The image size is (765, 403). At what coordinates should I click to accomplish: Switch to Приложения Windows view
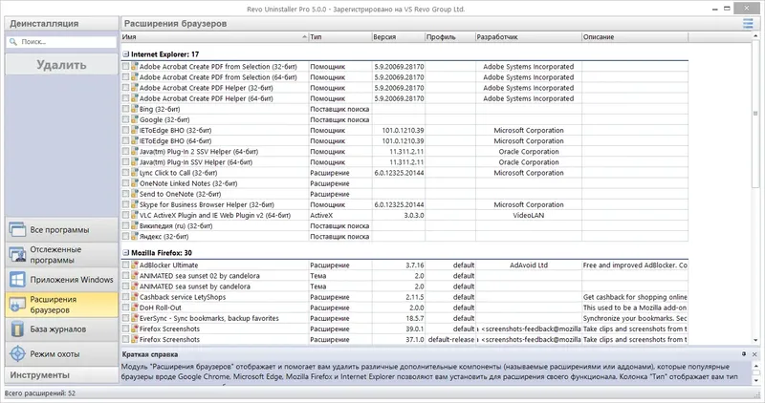pyautogui.click(x=61, y=280)
